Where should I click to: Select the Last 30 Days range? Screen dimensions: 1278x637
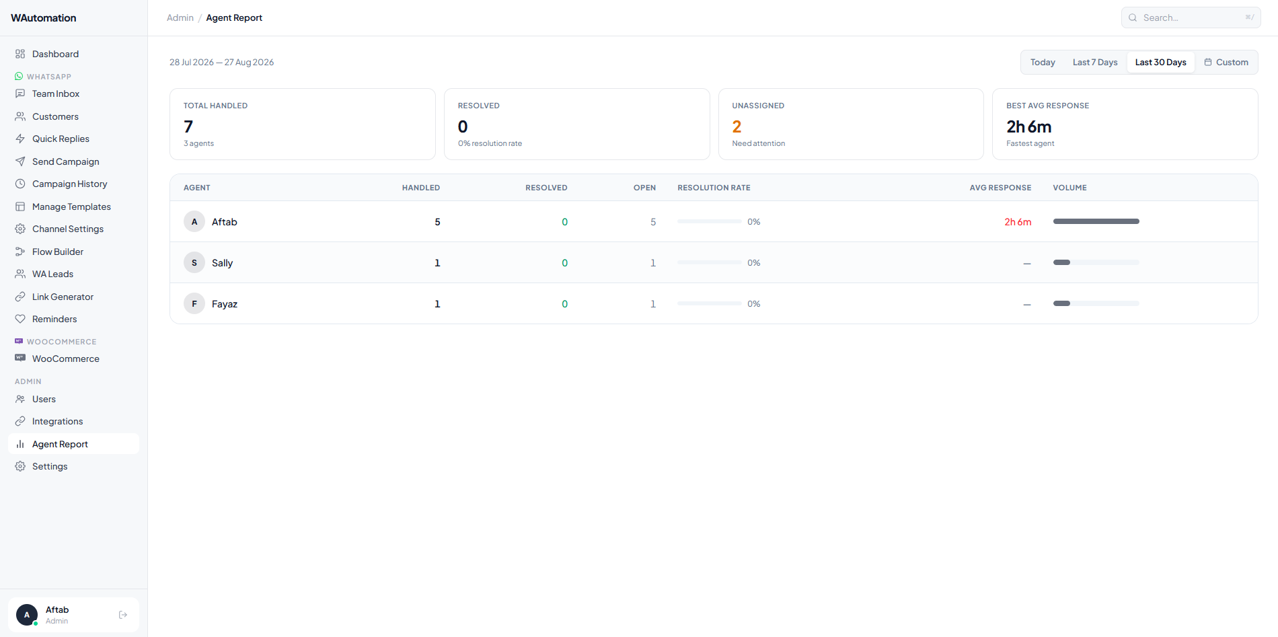click(x=1161, y=63)
